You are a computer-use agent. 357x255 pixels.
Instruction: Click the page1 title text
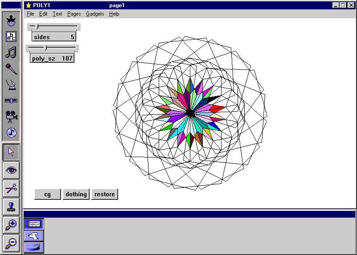pyautogui.click(x=117, y=5)
